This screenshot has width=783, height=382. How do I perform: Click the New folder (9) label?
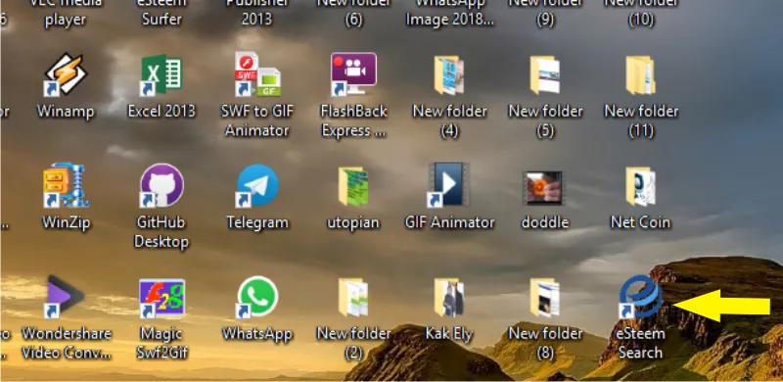pyautogui.click(x=545, y=13)
